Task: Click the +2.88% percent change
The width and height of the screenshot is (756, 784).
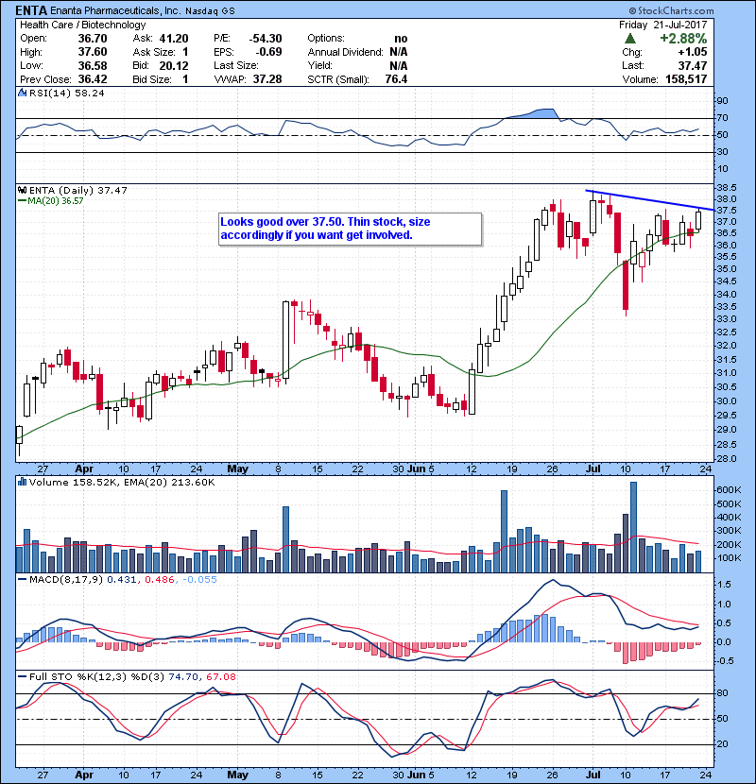Action: tap(683, 39)
